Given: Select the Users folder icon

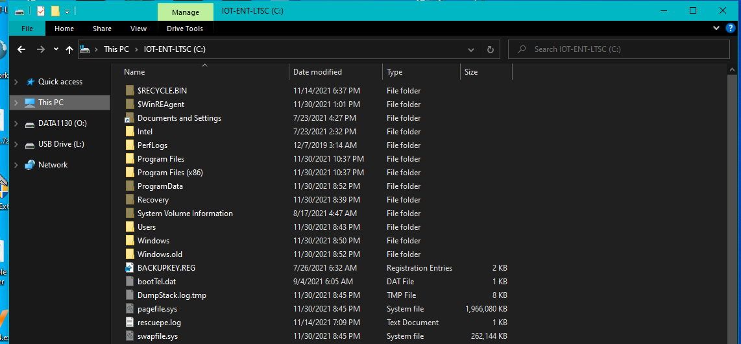Looking at the screenshot, I should (x=130, y=227).
